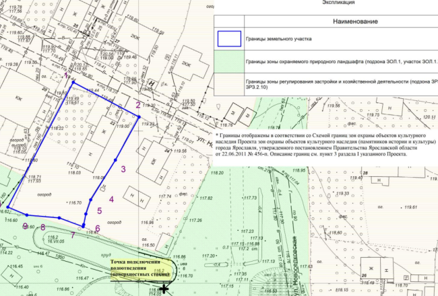The image size is (438, 296).
Task: Click boundary point number 7
Action: 73,235
